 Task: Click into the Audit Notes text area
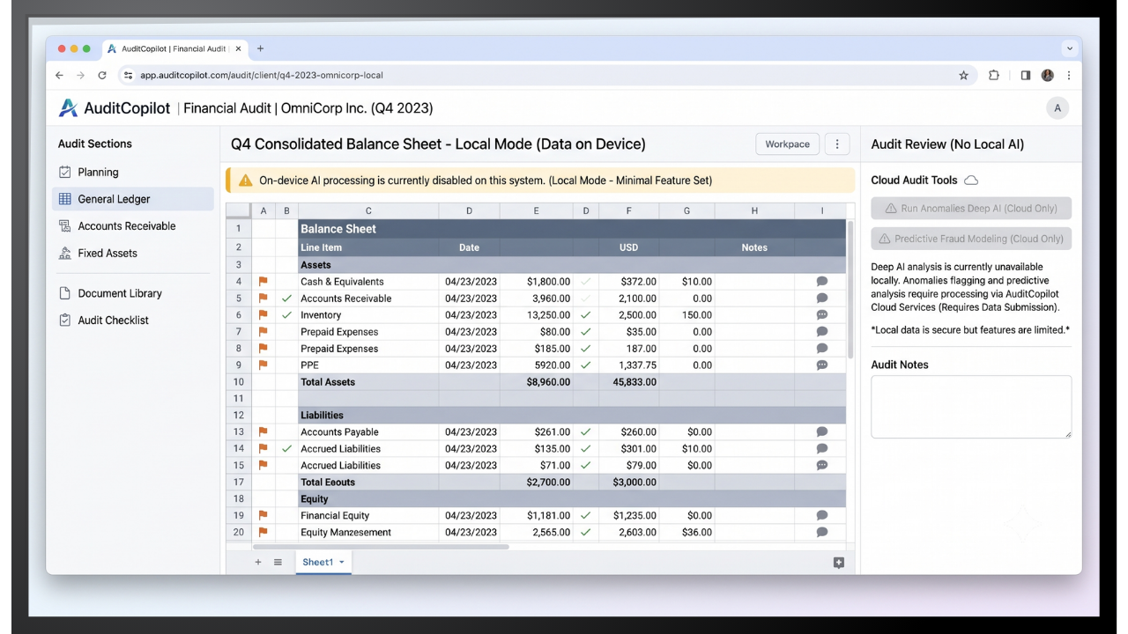(x=971, y=407)
